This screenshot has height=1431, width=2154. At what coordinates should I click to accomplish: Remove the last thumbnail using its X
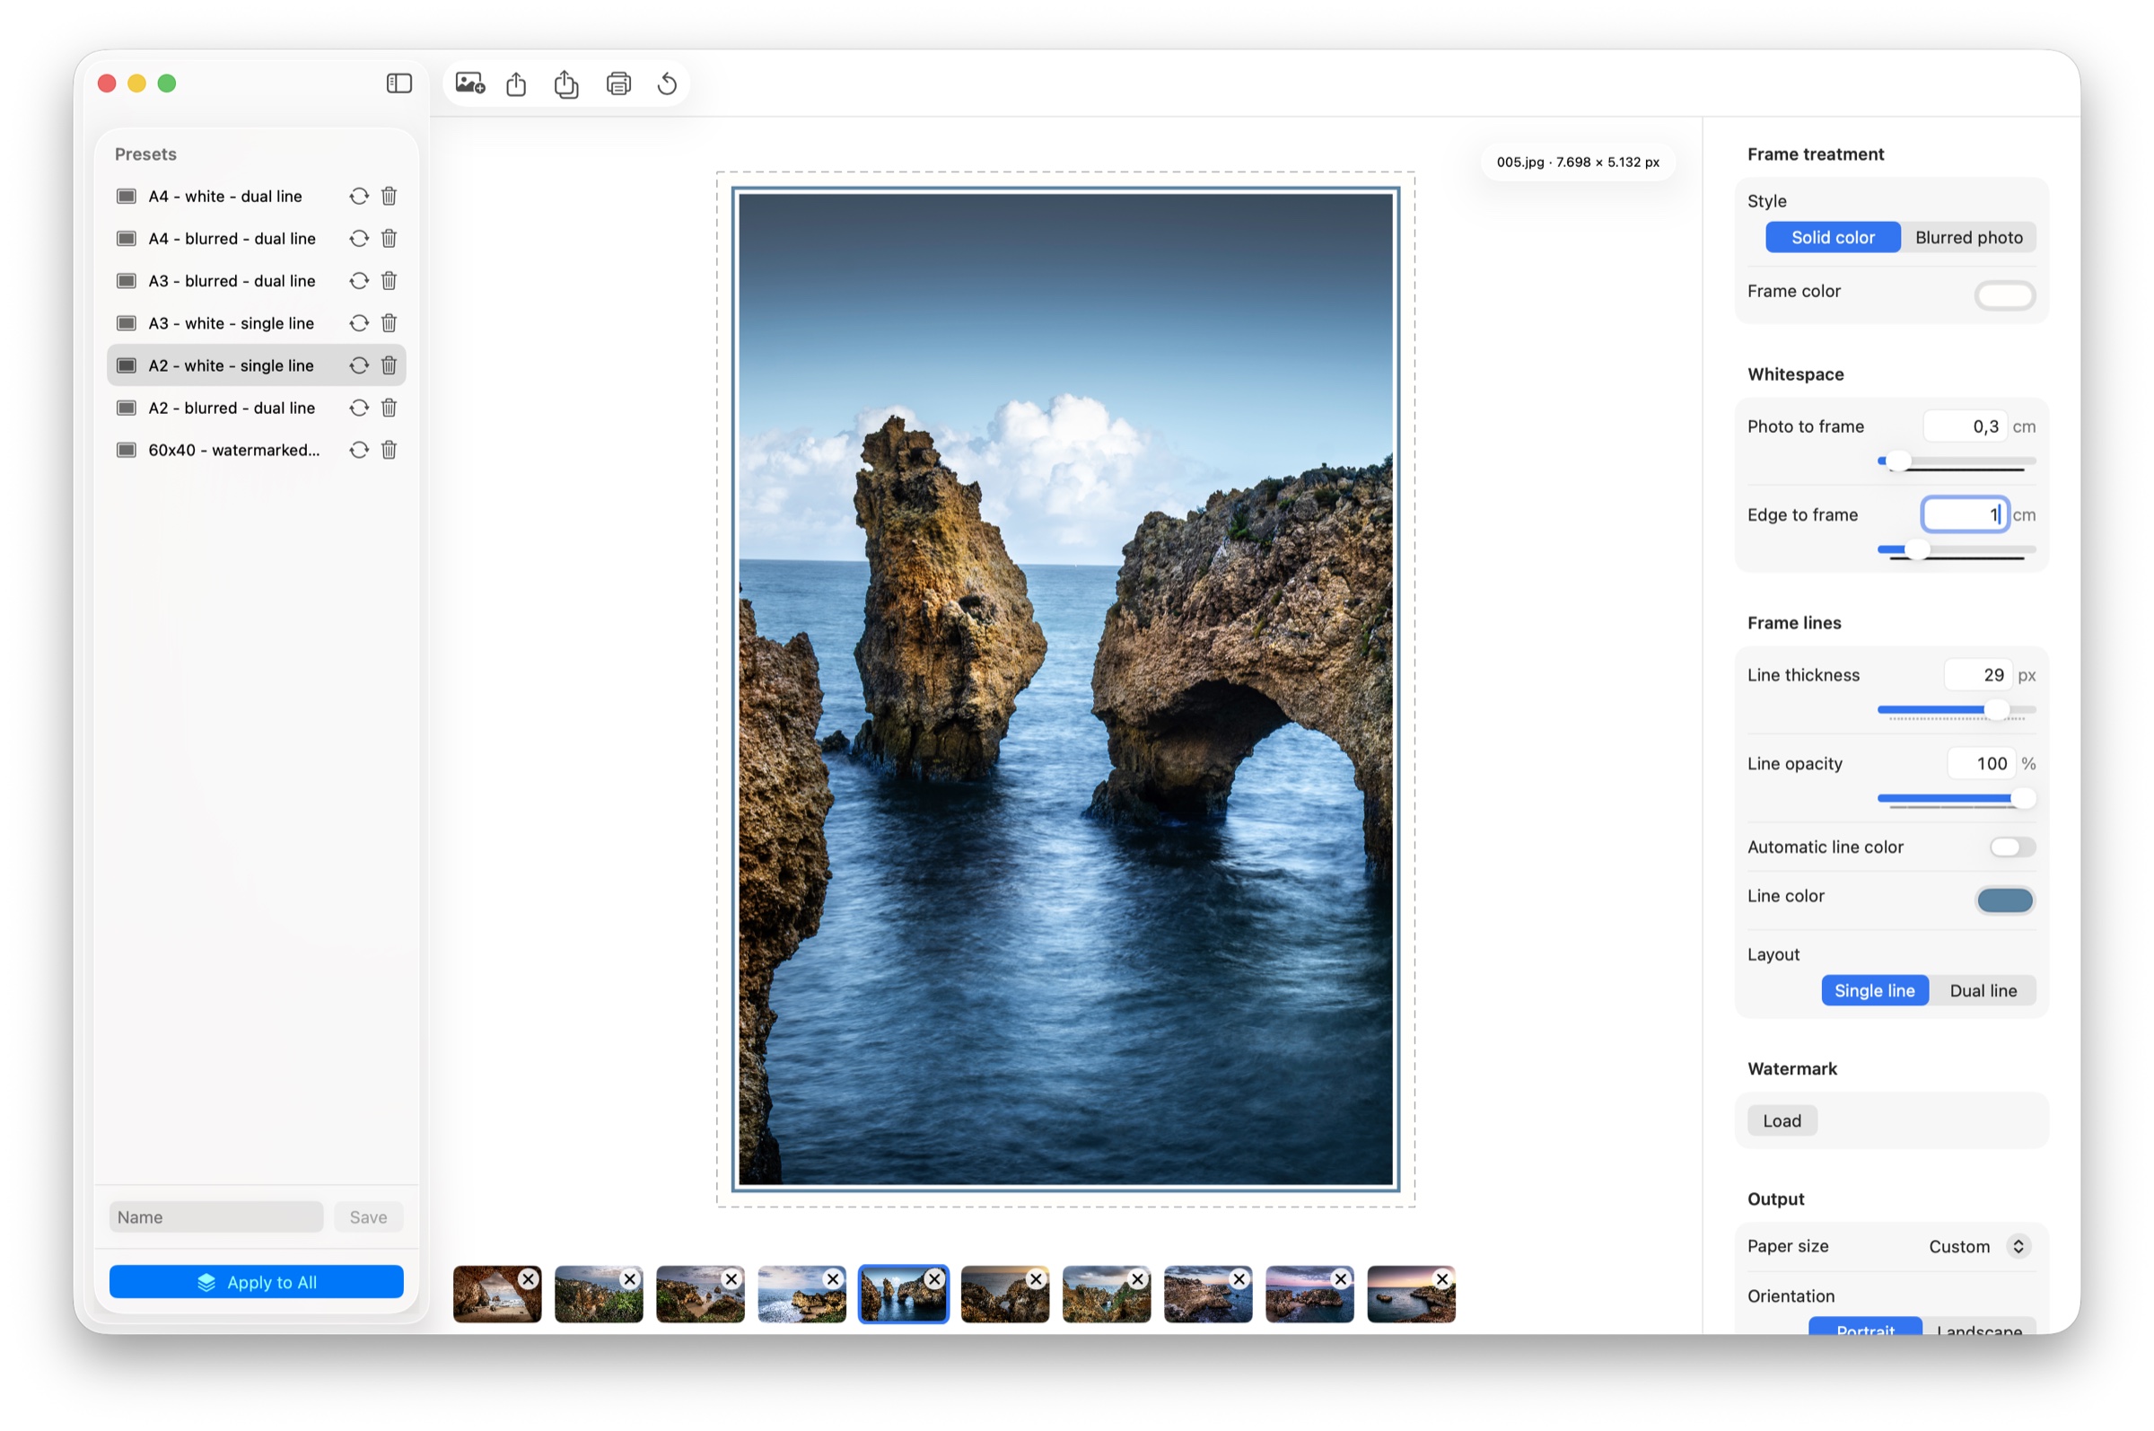coord(1441,1278)
